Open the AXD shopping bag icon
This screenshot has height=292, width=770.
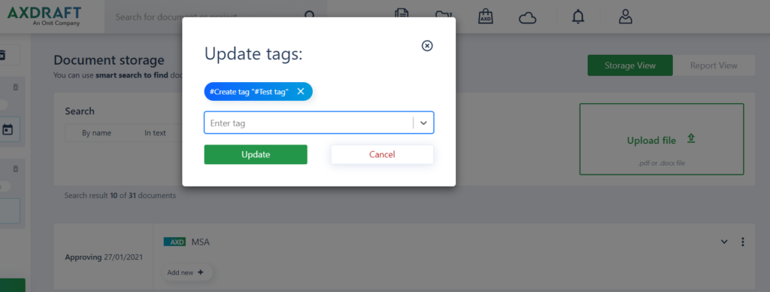tap(485, 17)
